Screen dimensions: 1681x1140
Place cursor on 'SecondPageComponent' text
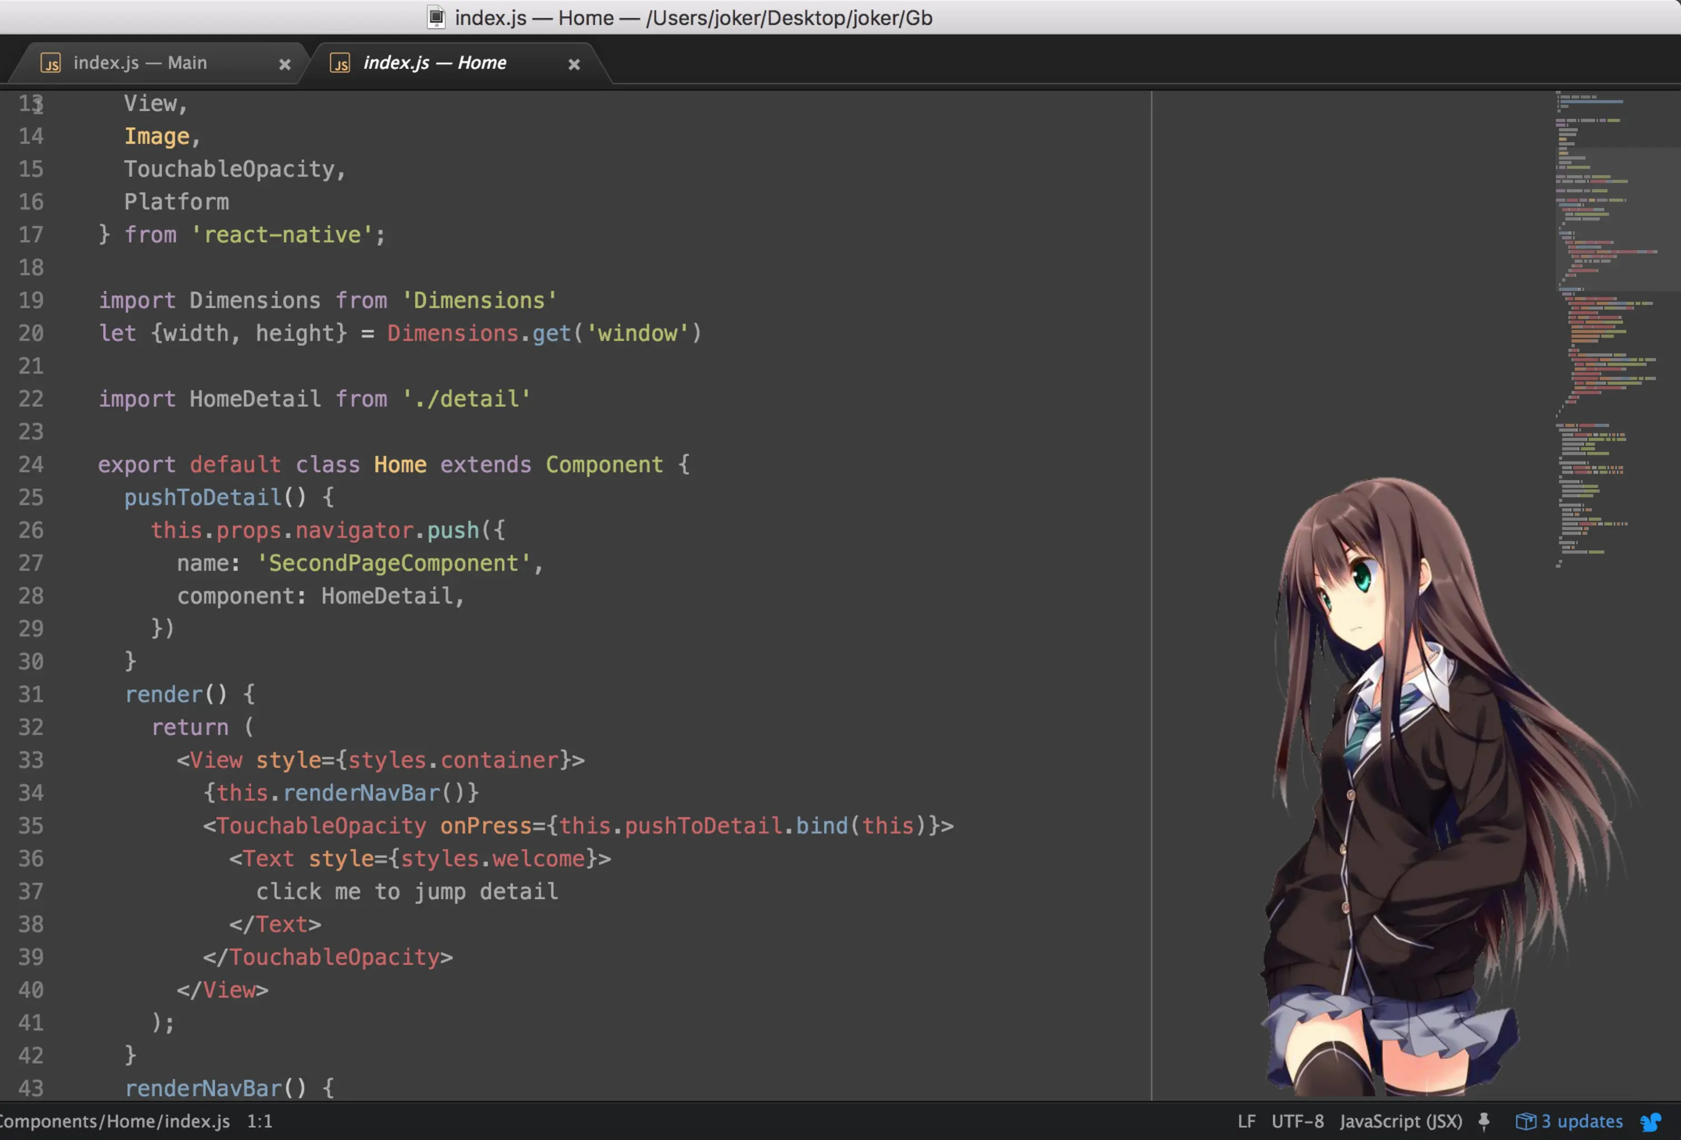(394, 562)
